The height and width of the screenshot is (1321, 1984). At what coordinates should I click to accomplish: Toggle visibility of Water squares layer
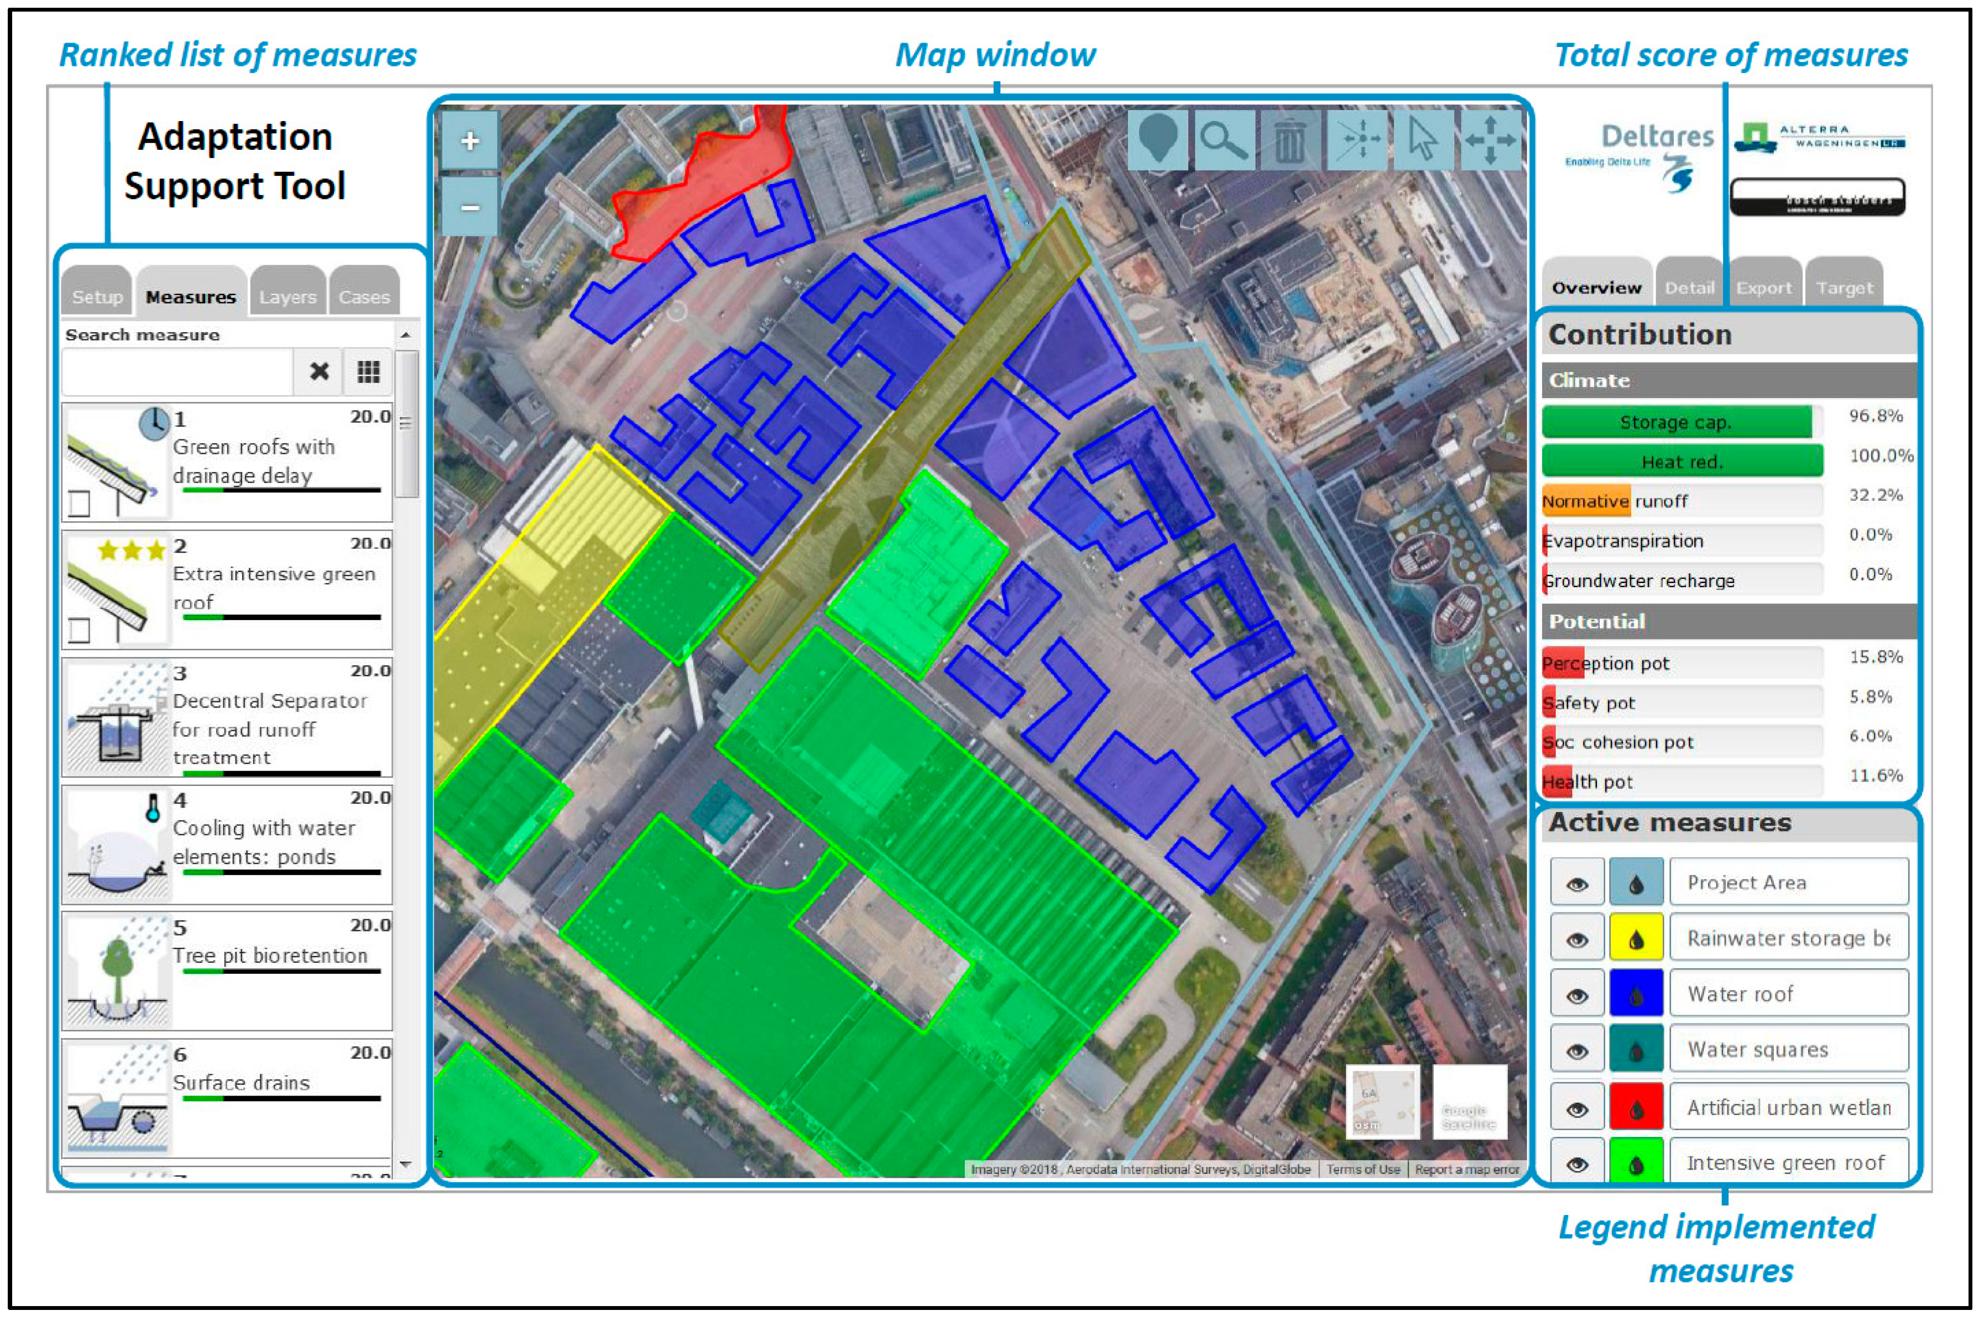pyautogui.click(x=1577, y=1051)
